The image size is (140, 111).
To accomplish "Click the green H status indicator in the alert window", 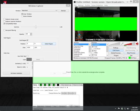I will pos(54,85).
